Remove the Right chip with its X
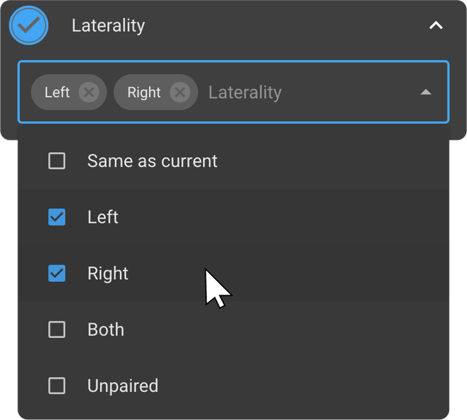The width and height of the screenshot is (467, 420). [x=179, y=92]
